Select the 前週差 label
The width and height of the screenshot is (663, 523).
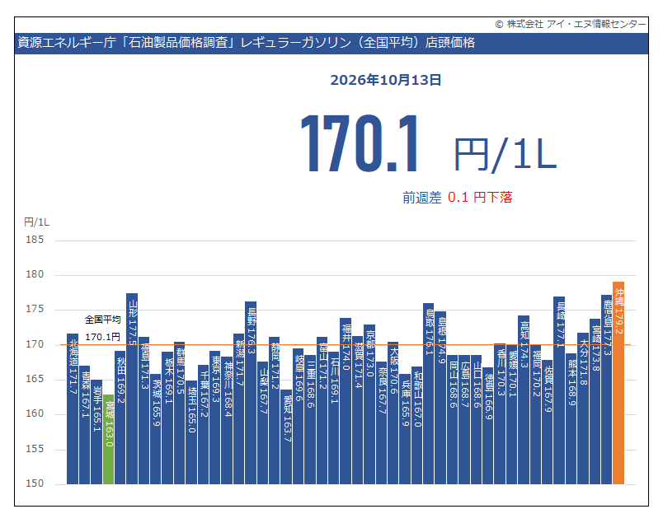(x=421, y=198)
